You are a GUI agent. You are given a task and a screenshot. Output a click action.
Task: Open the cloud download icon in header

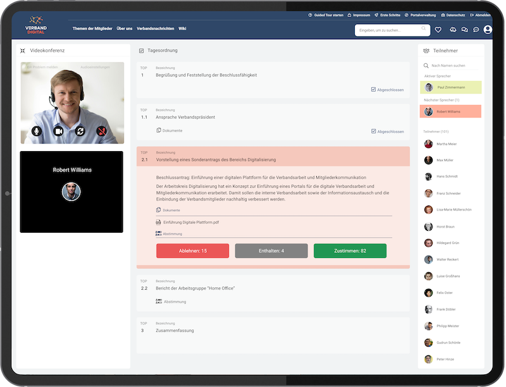click(x=452, y=30)
